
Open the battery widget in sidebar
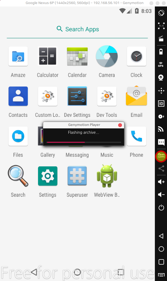point(161,52)
